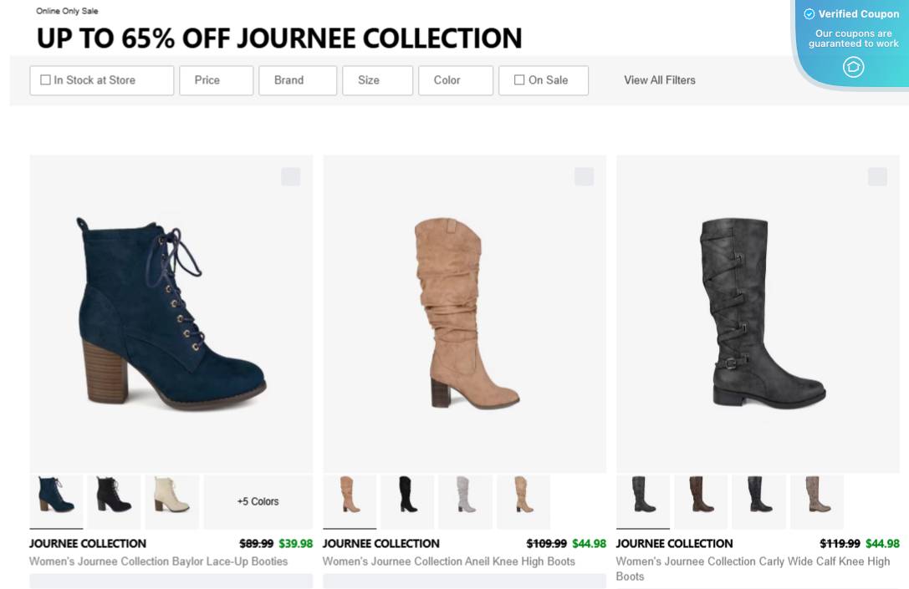Click View All Filters
This screenshot has height=589, width=909.
[660, 80]
